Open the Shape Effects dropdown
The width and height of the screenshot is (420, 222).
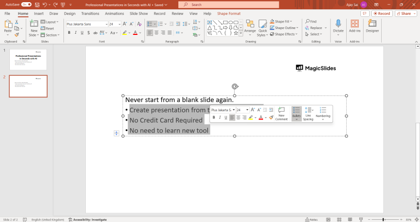284,34
